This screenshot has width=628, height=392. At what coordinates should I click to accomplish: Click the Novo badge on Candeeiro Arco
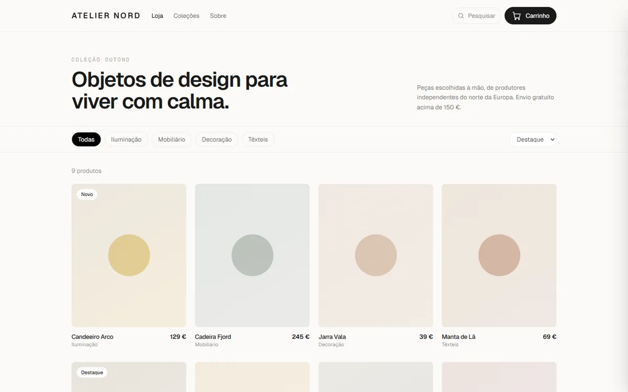[87, 194]
